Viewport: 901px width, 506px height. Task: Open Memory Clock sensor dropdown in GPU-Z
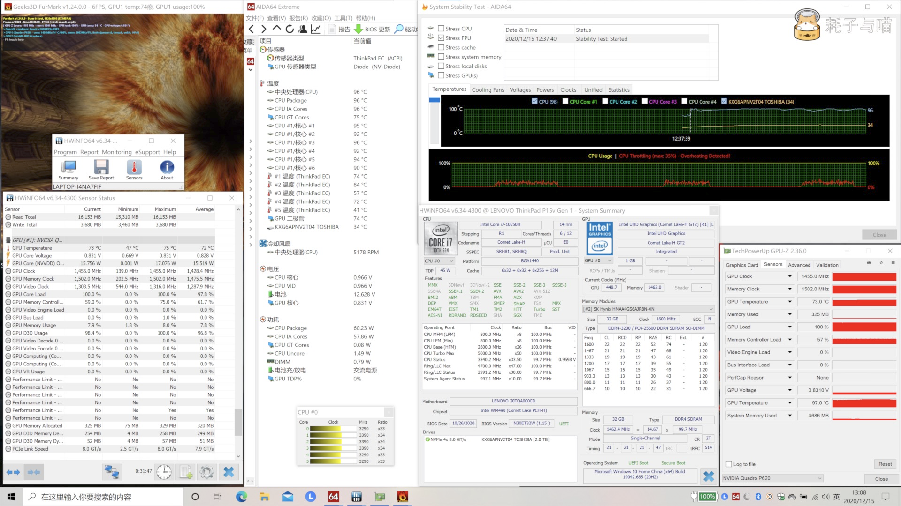pos(790,289)
